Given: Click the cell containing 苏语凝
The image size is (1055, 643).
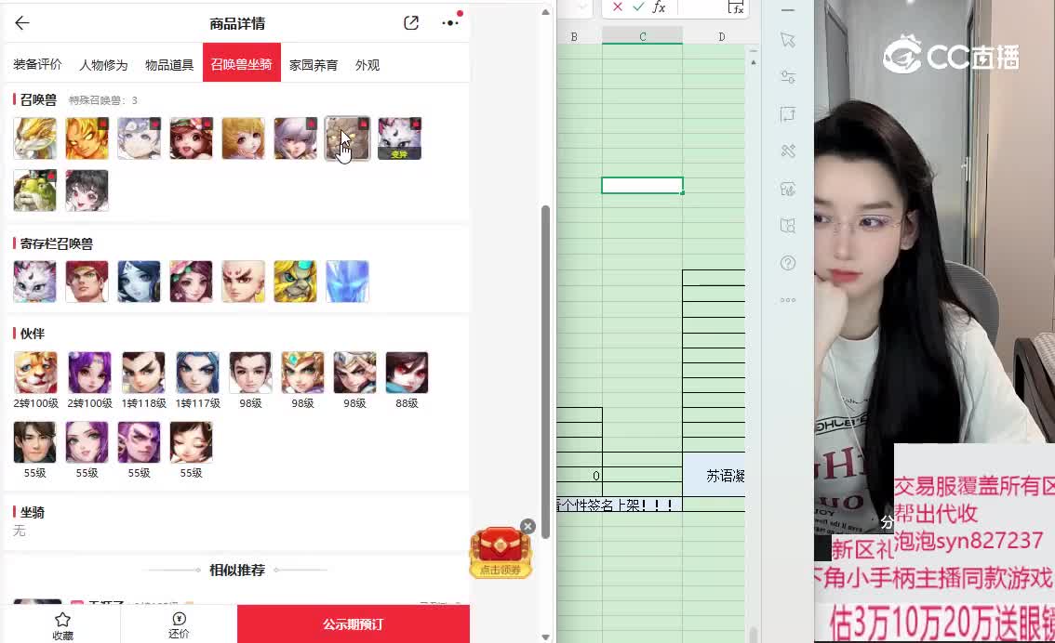Looking at the screenshot, I should click(714, 475).
